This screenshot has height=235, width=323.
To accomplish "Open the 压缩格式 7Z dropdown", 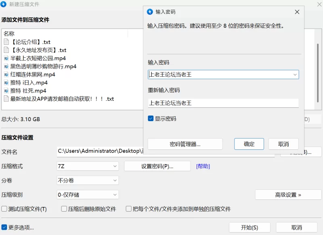I will [88, 166].
